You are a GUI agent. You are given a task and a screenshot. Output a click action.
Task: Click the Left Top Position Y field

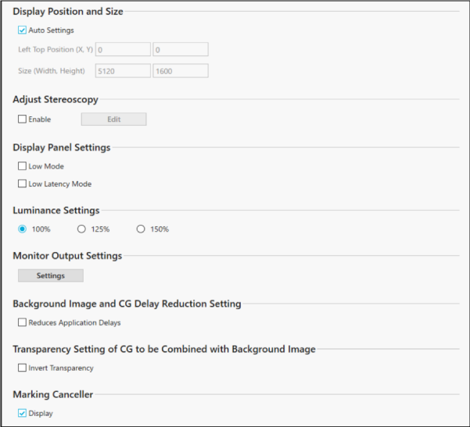[x=181, y=49]
